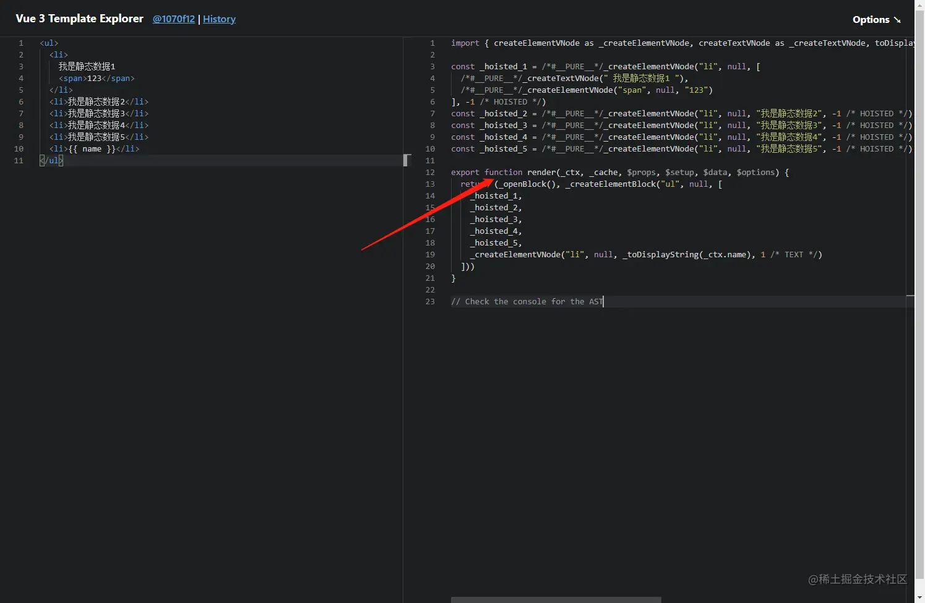Viewport: 925px width, 603px height.
Task: Click the _createElementVNode("span", null, "123") line
Action: tap(587, 90)
